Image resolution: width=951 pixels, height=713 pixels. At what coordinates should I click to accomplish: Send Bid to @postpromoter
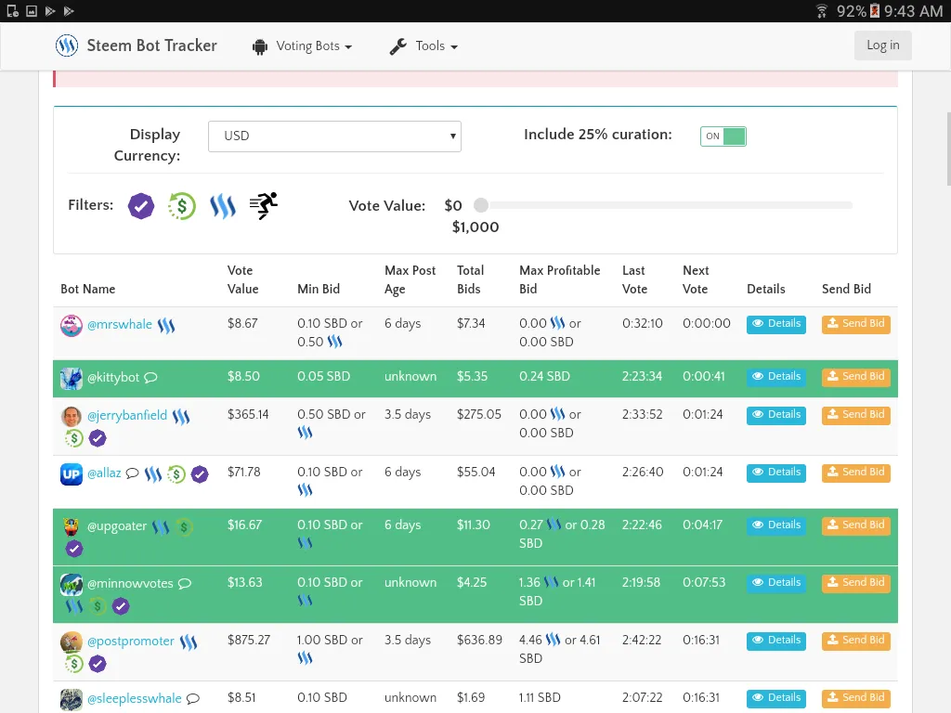pyautogui.click(x=855, y=641)
